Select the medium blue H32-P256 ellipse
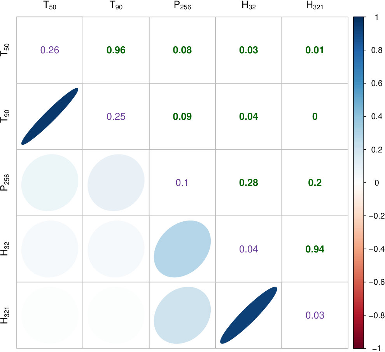Viewport: 385px width, 352px height. 182,249
